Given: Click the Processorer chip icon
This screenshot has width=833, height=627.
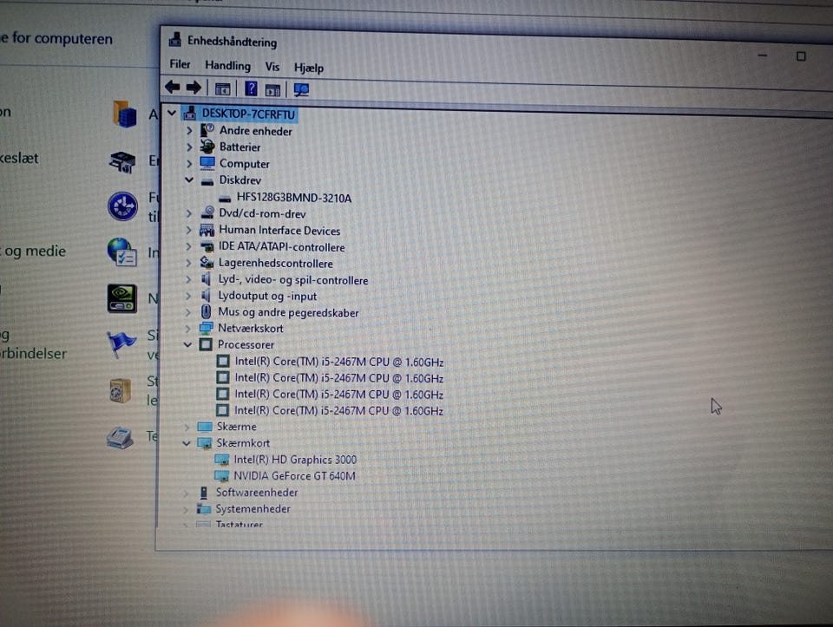Looking at the screenshot, I should click(x=205, y=344).
